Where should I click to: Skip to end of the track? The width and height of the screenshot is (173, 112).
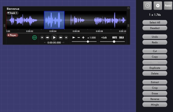point(66,38)
